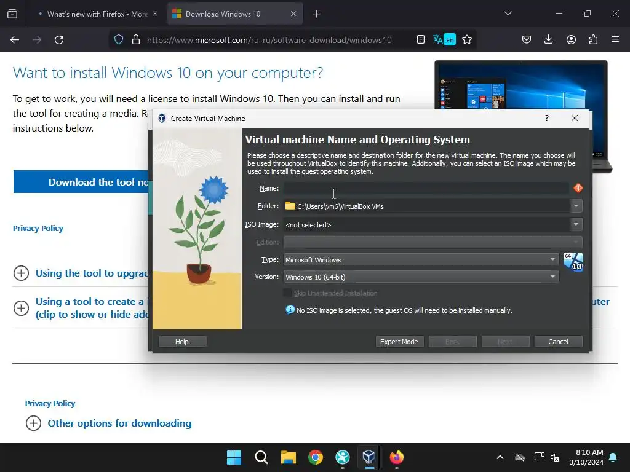Screen dimensions: 630x472
Task: Click the red Name field warning icon
Action: point(578,188)
